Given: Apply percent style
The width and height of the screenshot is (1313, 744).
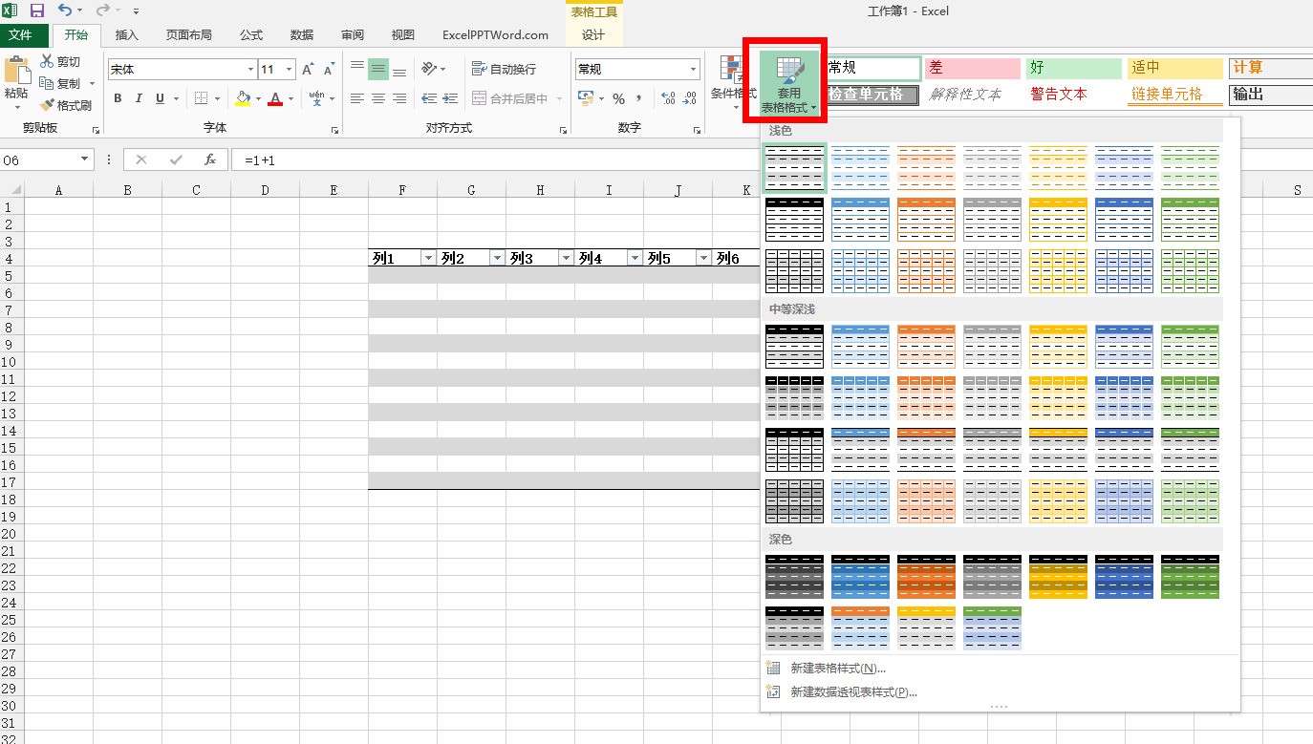Looking at the screenshot, I should pos(619,98).
